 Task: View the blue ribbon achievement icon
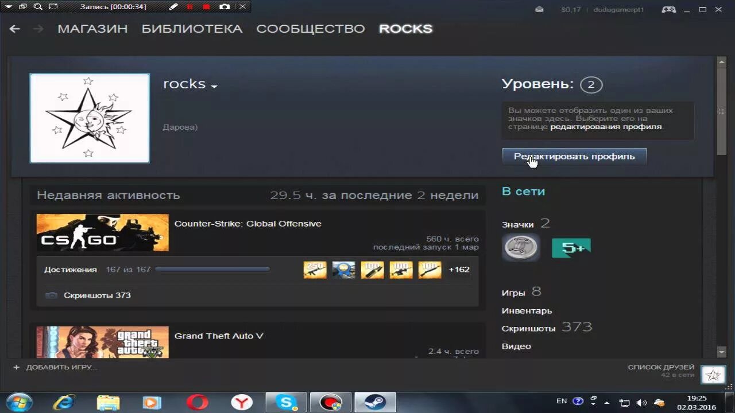[x=343, y=269]
